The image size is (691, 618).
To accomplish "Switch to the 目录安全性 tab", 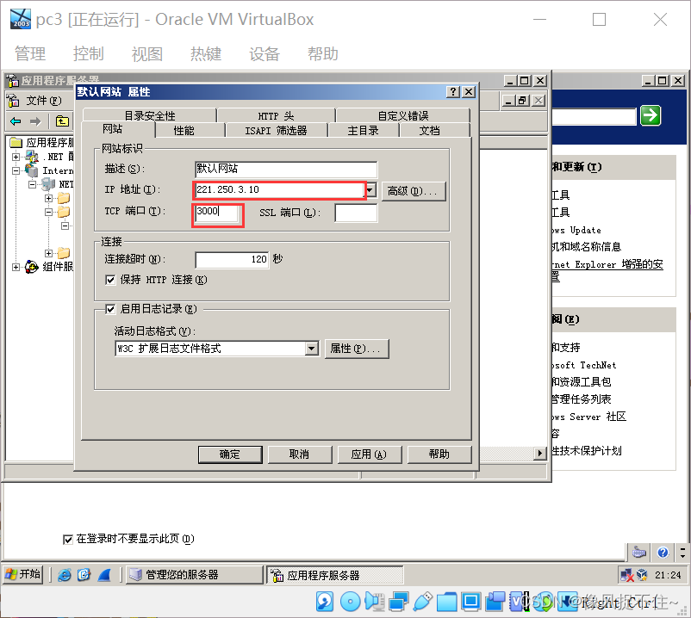I will tap(149, 115).
